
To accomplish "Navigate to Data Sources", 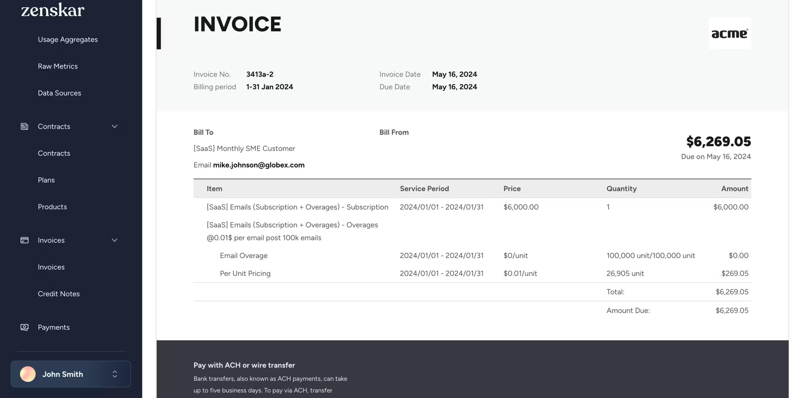I will (59, 93).
